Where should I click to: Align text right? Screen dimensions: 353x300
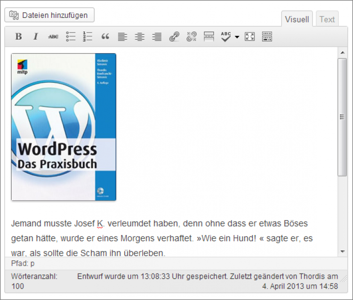click(157, 37)
